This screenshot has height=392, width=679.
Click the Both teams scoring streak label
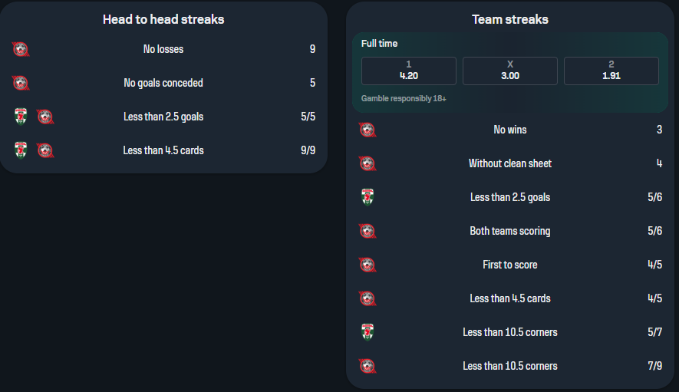click(x=510, y=231)
